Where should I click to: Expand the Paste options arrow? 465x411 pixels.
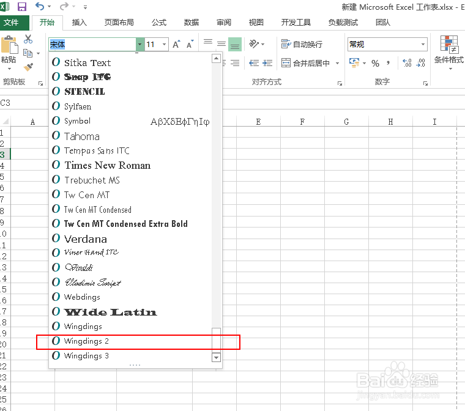click(10, 69)
